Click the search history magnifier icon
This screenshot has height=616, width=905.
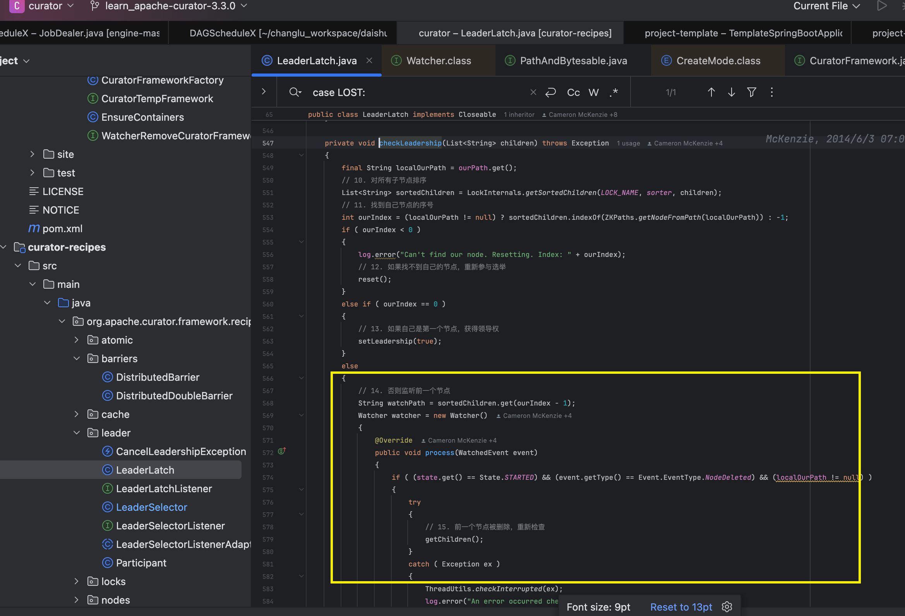coord(295,92)
